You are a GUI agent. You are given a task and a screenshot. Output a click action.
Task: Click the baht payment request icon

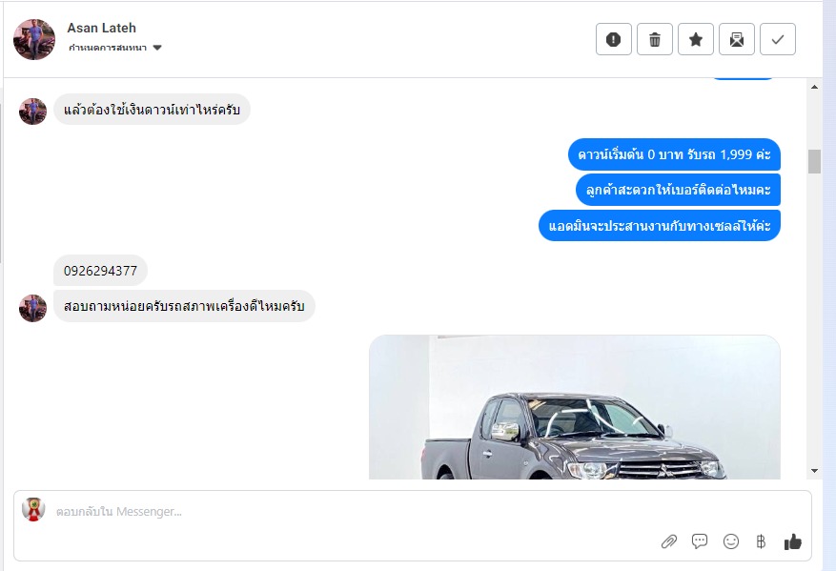pos(761,541)
